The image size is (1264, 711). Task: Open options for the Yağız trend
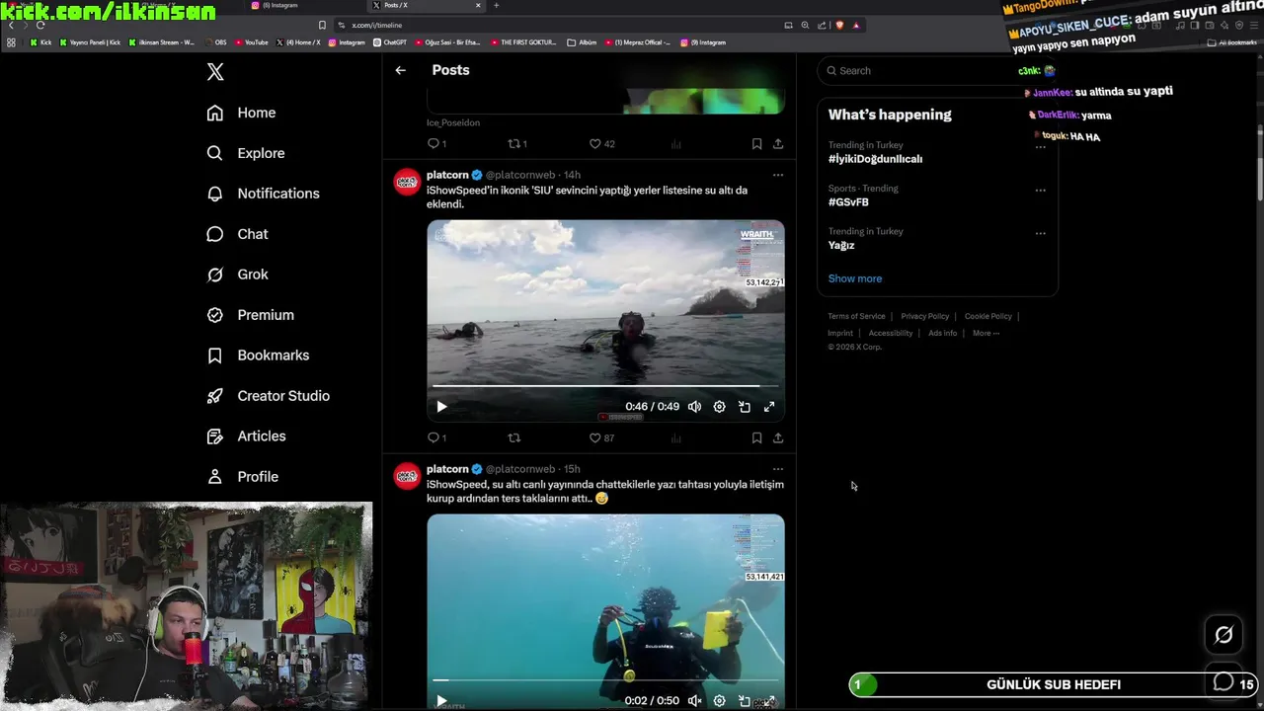click(1040, 234)
